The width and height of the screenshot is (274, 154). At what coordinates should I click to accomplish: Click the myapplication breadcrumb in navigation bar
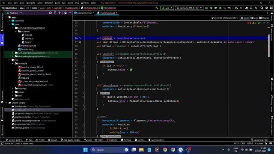71,8
